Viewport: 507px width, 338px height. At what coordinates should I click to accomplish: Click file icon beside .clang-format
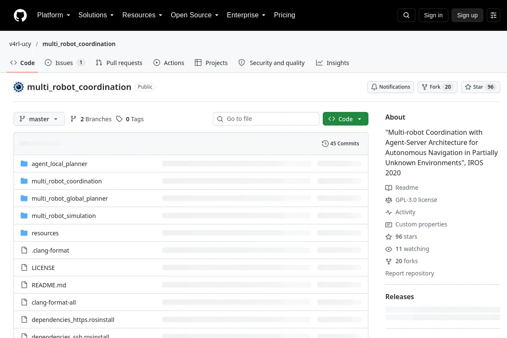pyautogui.click(x=24, y=251)
